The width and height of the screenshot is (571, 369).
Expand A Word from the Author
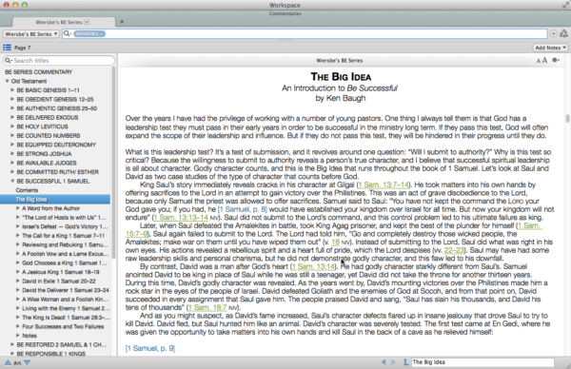tap(17, 208)
